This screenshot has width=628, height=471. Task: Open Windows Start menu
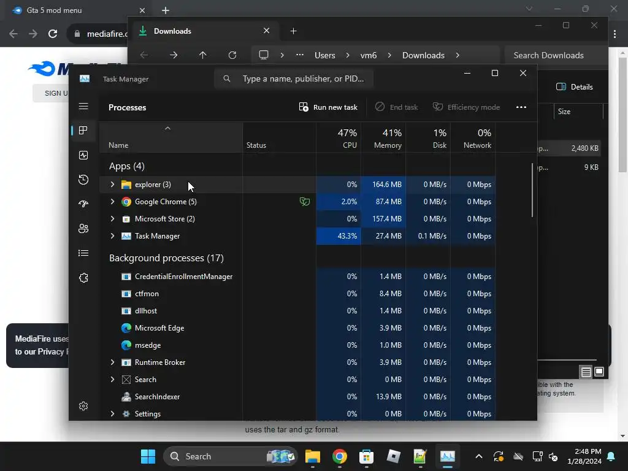click(x=148, y=456)
